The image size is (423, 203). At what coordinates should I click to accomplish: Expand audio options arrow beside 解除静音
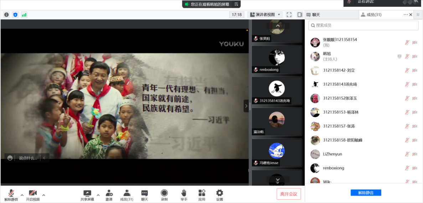point(22,195)
